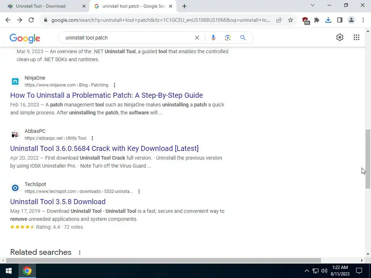Open the network status tray icon

click(x=316, y=271)
